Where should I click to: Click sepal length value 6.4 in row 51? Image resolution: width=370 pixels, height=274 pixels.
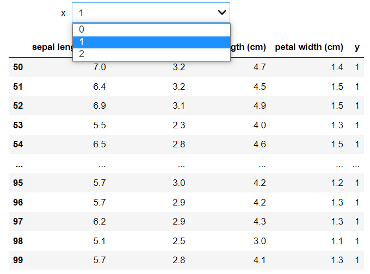(x=100, y=86)
